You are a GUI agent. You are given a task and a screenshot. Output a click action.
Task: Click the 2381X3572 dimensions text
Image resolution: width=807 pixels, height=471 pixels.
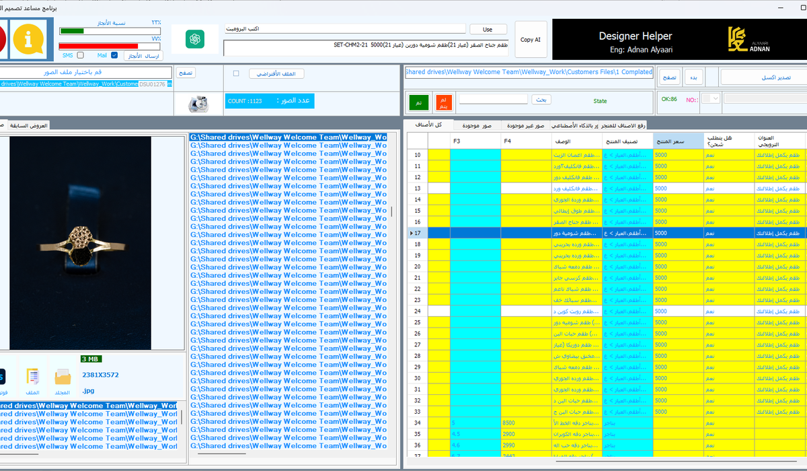click(100, 375)
